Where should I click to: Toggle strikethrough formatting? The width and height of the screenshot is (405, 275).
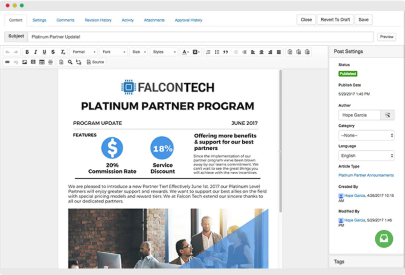click(53, 52)
